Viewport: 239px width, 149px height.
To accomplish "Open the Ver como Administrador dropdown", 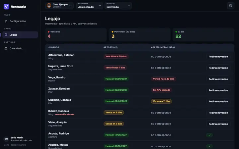I will [x=90, y=6].
